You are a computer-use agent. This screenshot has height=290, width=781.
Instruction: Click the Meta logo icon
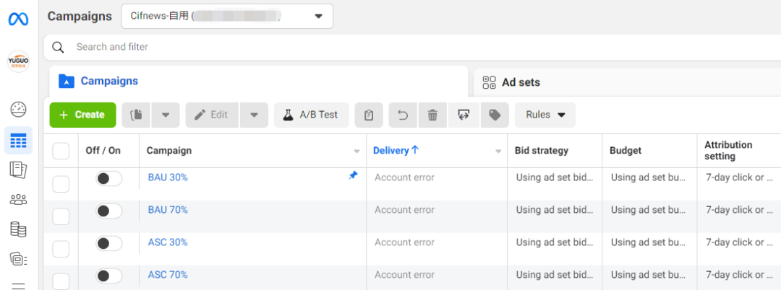[18, 19]
